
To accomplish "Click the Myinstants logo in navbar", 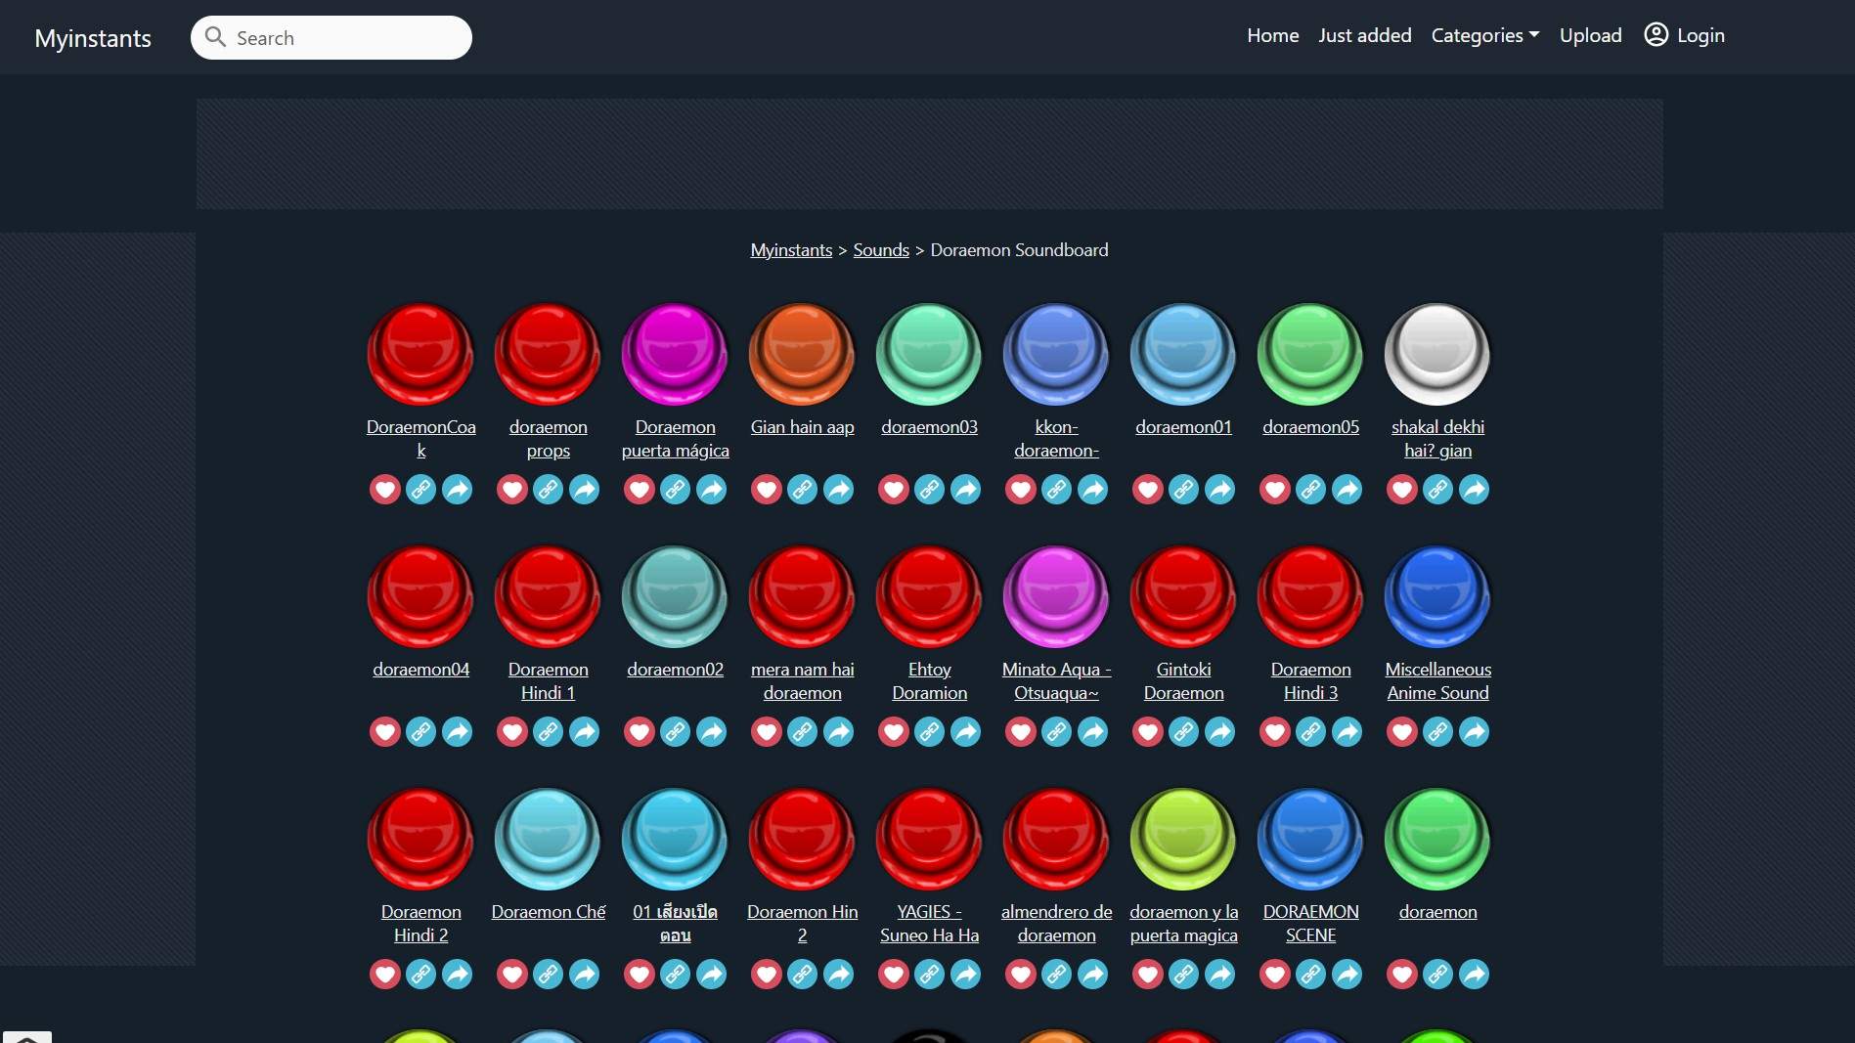I will pos(93,38).
